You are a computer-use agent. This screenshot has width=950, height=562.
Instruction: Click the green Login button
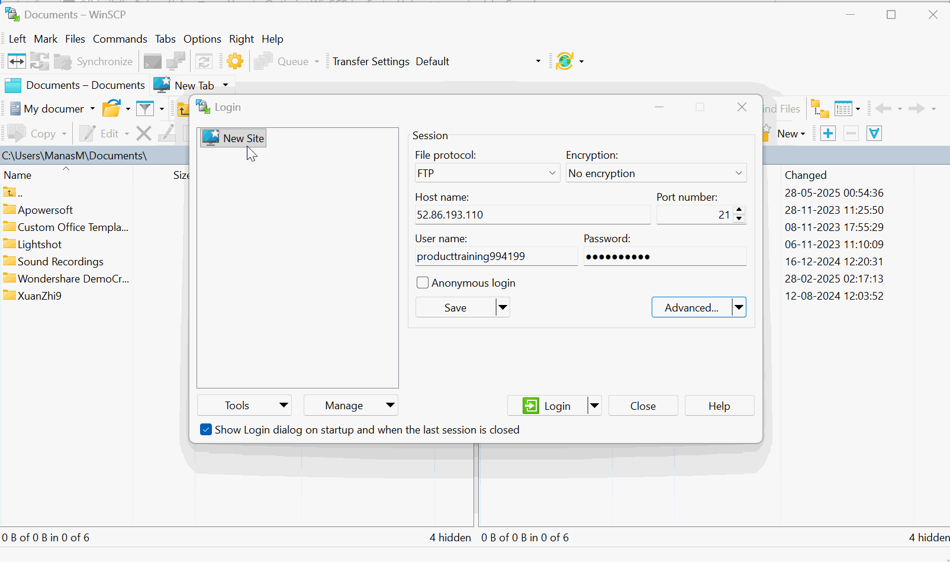point(547,406)
